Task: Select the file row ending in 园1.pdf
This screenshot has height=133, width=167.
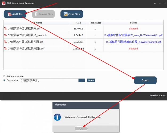Action: 83,48
